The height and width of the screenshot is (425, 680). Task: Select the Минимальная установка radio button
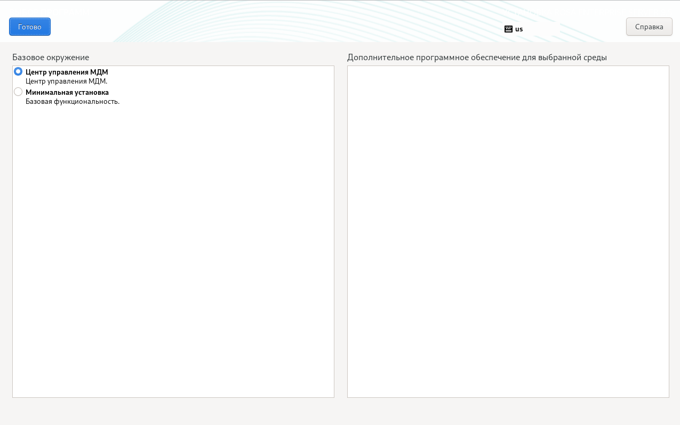point(18,92)
